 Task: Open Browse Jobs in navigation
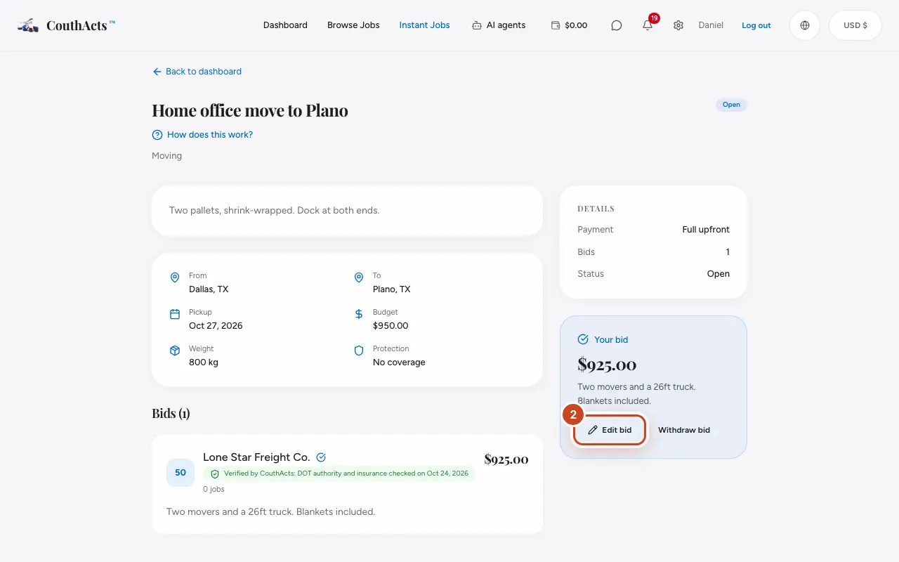tap(353, 25)
